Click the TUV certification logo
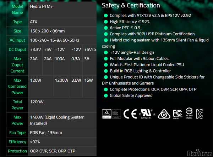 point(111,114)
